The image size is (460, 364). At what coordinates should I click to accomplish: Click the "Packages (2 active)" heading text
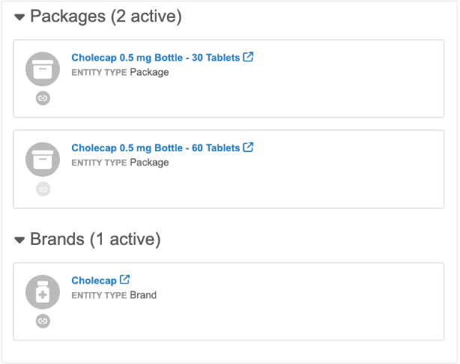(106, 16)
